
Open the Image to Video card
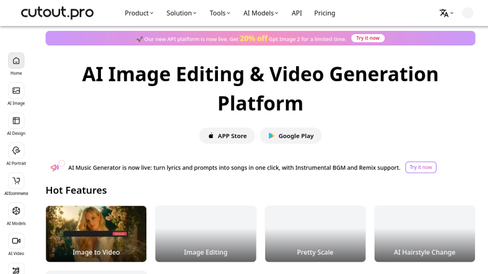pyautogui.click(x=96, y=234)
